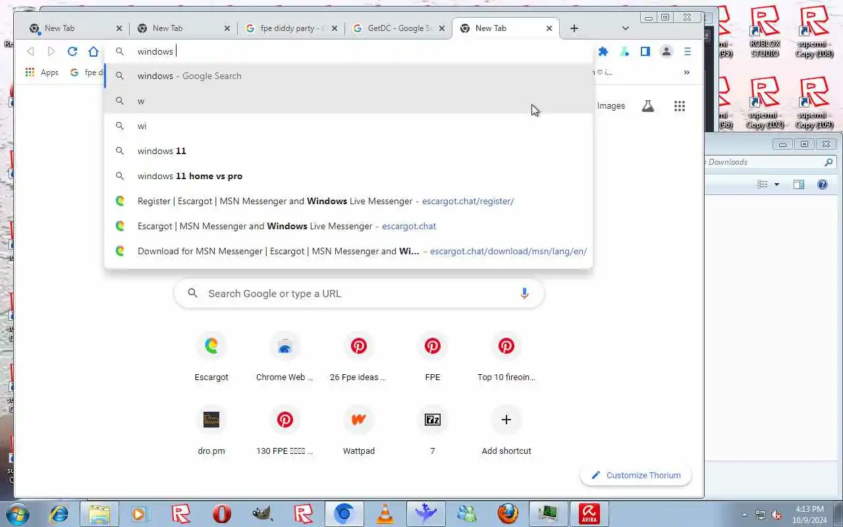Select the 'supermi - Copy (109)' desktop icon
The height and width of the screenshot is (527, 843).
(814, 103)
